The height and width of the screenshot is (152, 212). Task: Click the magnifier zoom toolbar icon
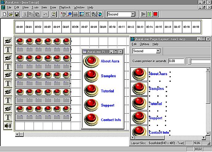[69, 14]
